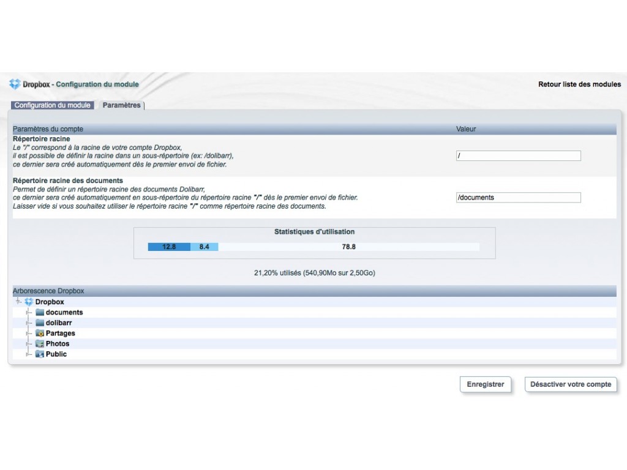Expand the documents folder node
The image size is (627, 470).
(29, 312)
